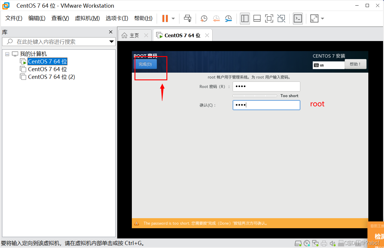Click the root 帐户 description text
Image resolution: width=384 pixels, height=248 pixels.
249,77
